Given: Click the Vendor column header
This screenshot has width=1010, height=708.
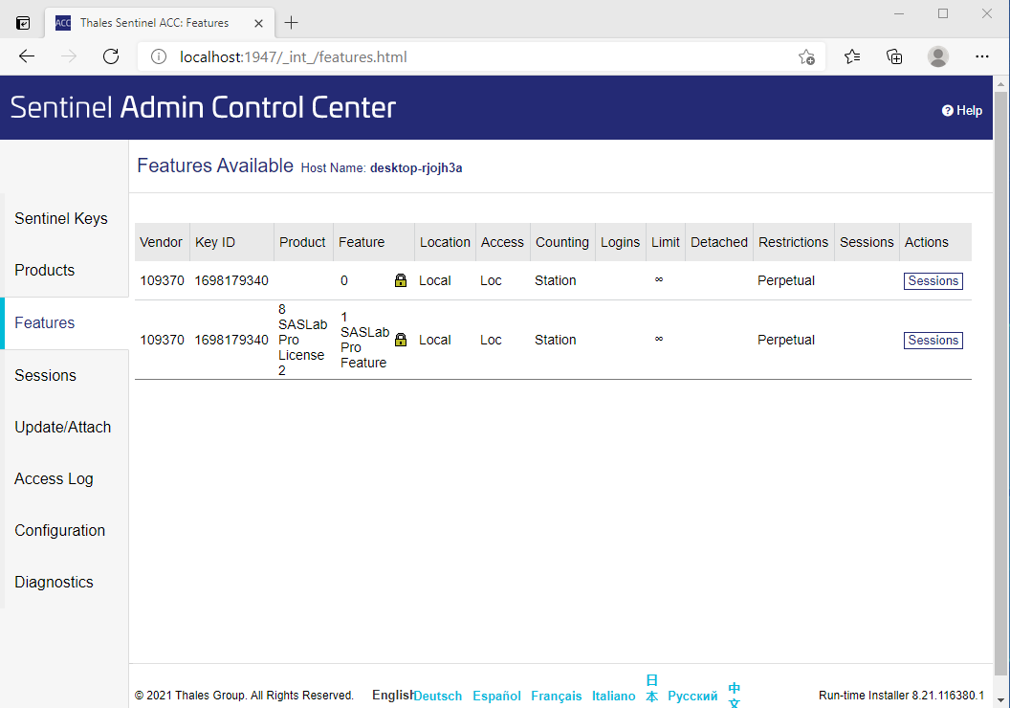Looking at the screenshot, I should tap(161, 242).
